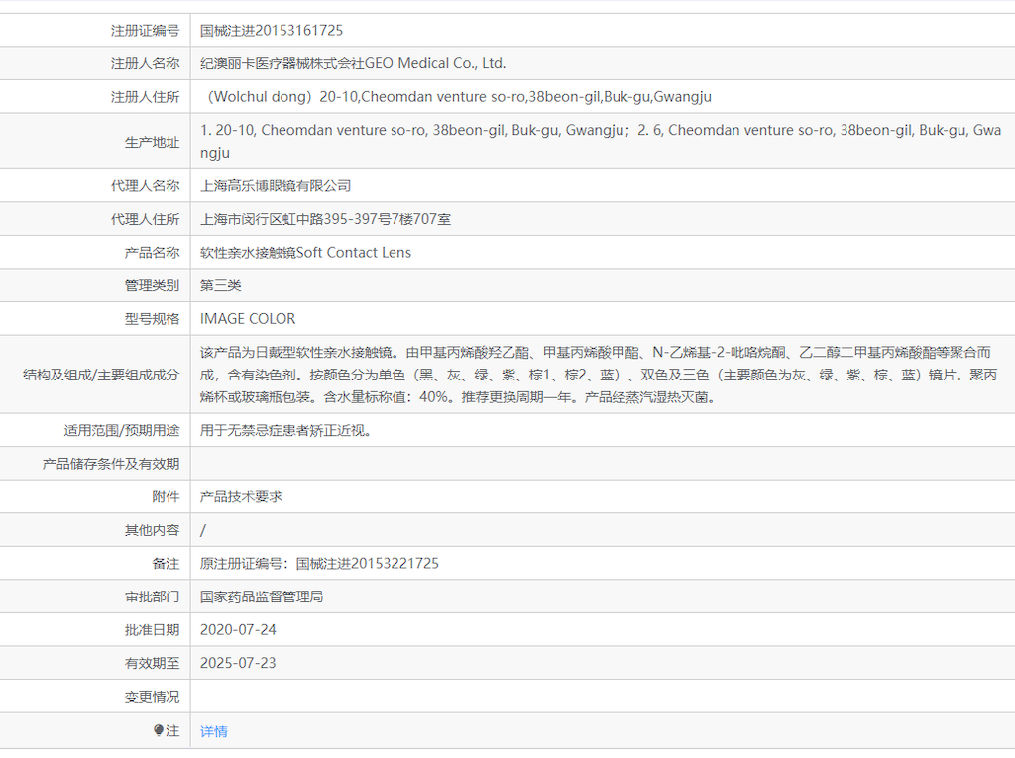
Task: Click the approval department 国家药品监督管理局
Action: [262, 596]
